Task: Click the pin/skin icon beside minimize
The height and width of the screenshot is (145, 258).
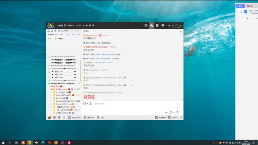Action: point(169,25)
